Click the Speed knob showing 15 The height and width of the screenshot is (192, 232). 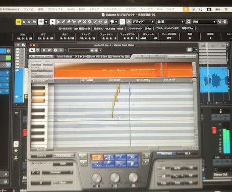click(97, 178)
